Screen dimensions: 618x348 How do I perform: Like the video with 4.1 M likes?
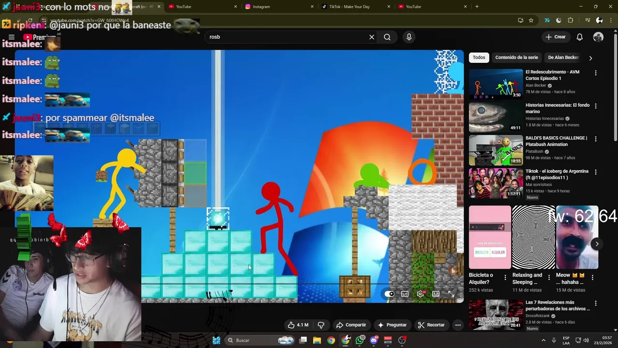(298, 325)
